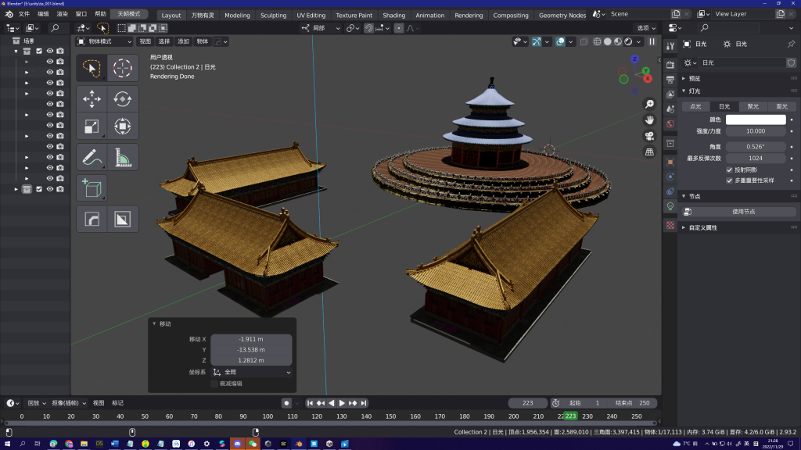Image resolution: width=801 pixels, height=450 pixels.
Task: Open the viewport 添加 menu
Action: coord(183,42)
